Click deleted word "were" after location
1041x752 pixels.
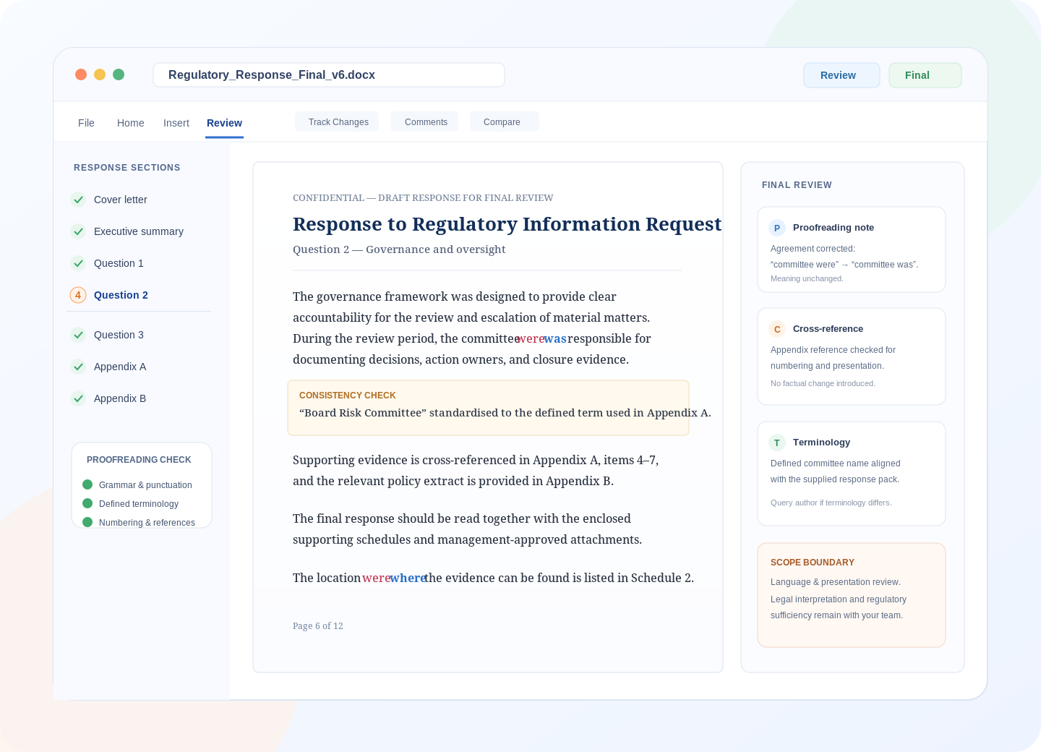(376, 578)
